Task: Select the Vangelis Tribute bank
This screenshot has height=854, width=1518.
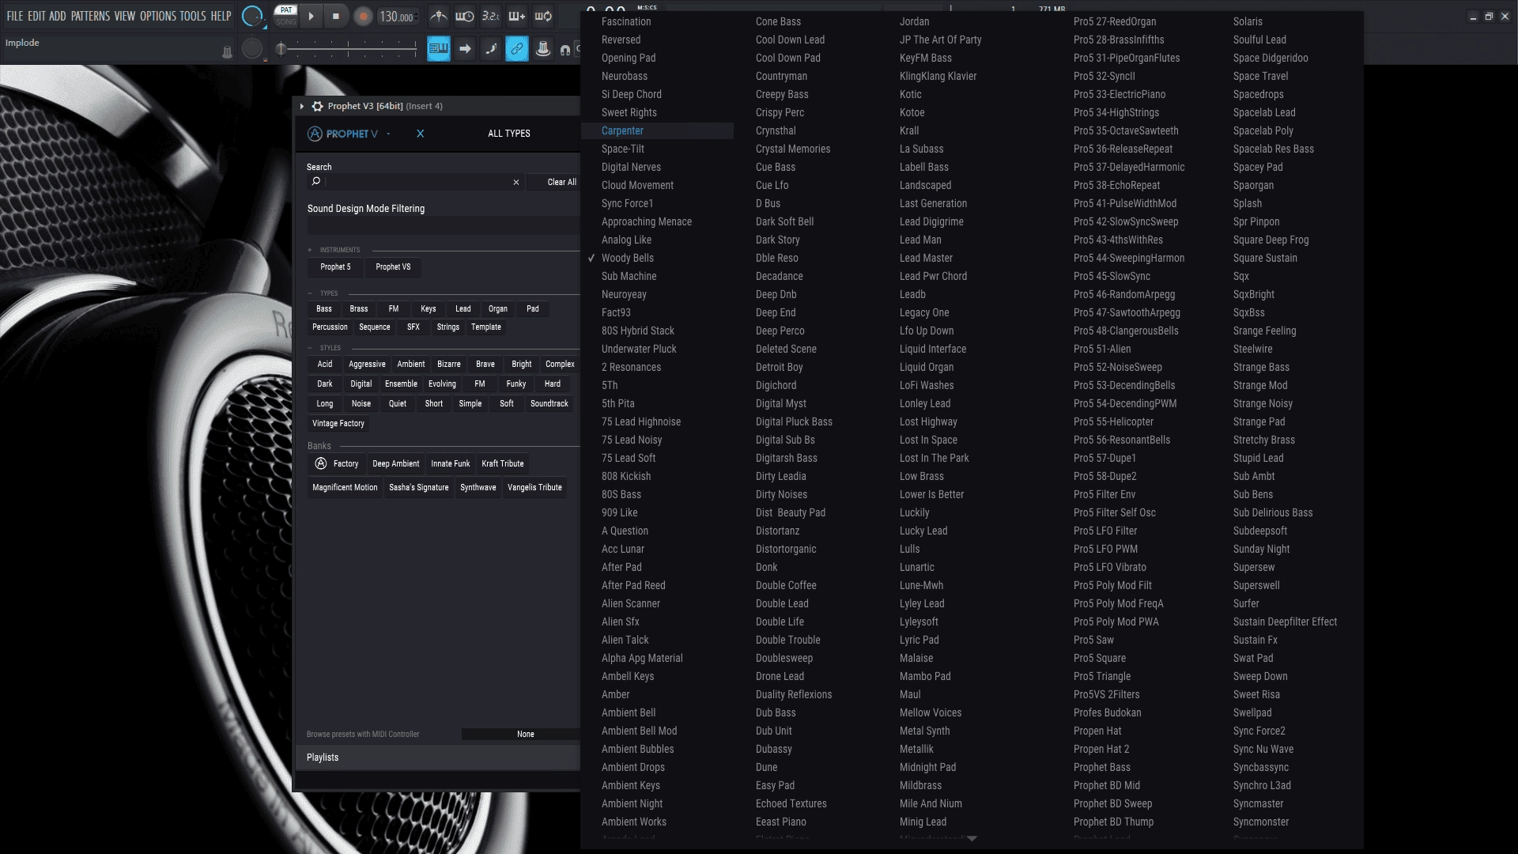Action: [534, 488]
